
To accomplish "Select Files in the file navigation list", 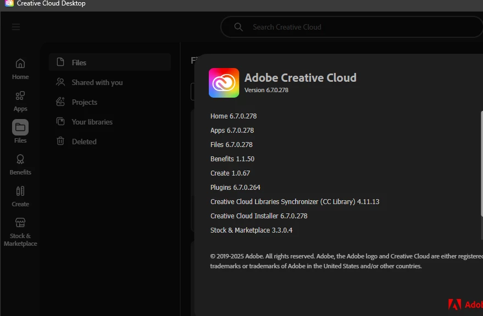I will tap(110, 63).
